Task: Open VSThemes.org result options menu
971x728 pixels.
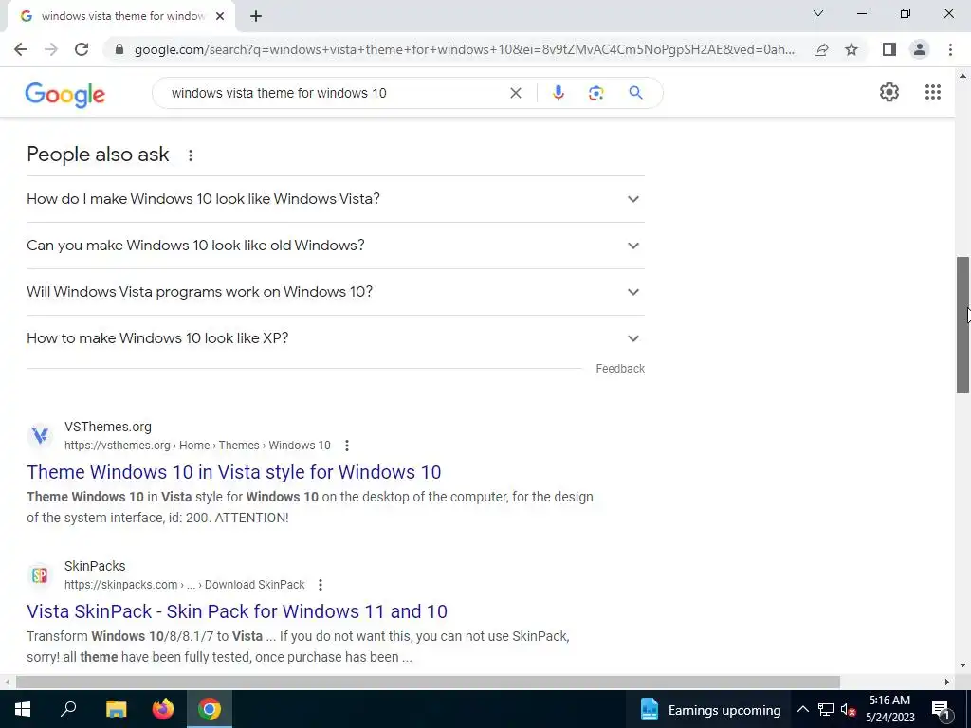Action: coord(347,446)
